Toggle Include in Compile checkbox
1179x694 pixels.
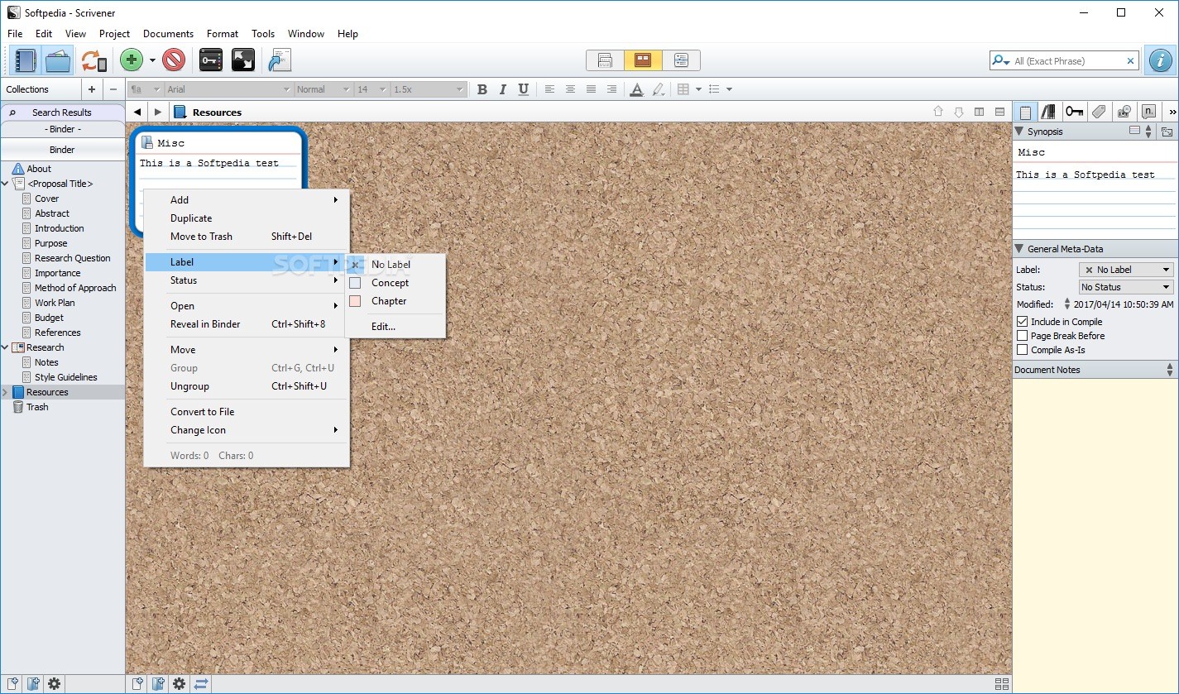(1022, 322)
